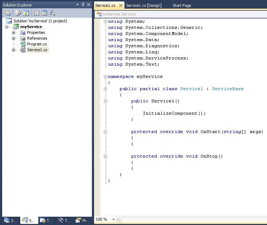Screen dimensions: 267x225
Task: Collapse the myService project node
Action: [x=7, y=27]
